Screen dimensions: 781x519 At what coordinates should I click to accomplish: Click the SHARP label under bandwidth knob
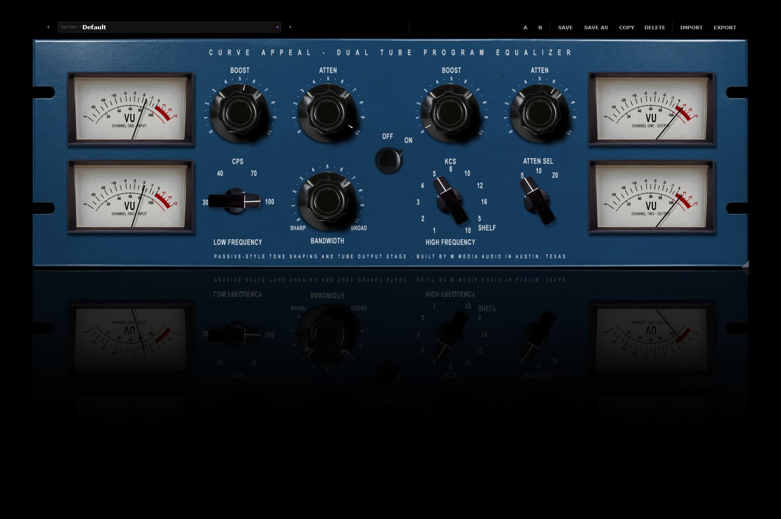pos(298,228)
